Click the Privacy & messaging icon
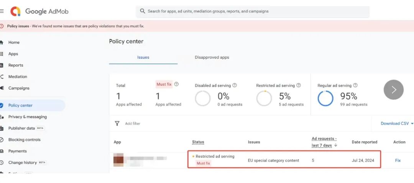 click(x=2, y=117)
